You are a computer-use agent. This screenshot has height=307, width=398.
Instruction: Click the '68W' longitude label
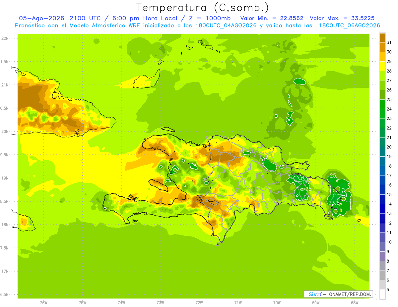tap(355, 303)
